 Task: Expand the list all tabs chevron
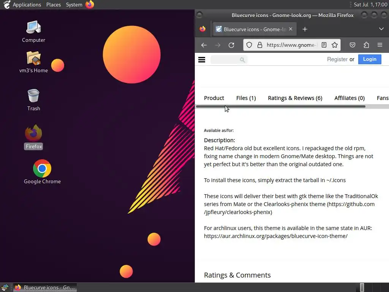point(381,29)
